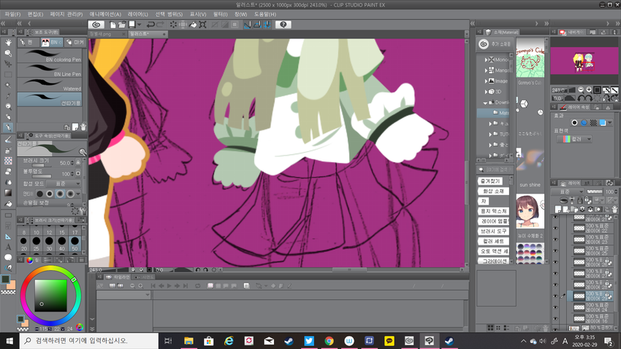
Task: Select the Text tool (letter A)
Action: click(x=8, y=247)
